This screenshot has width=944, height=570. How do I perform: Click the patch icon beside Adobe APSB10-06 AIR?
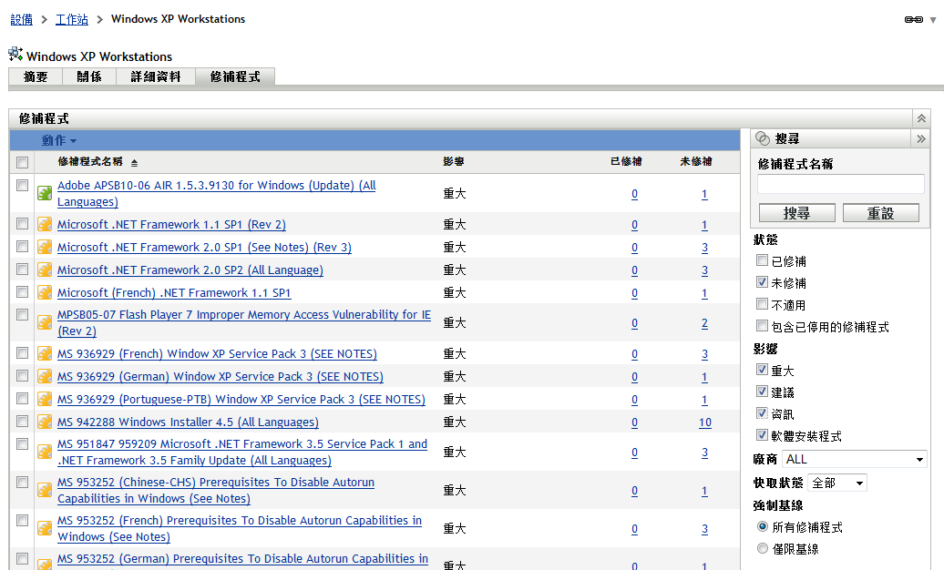pyautogui.click(x=45, y=193)
